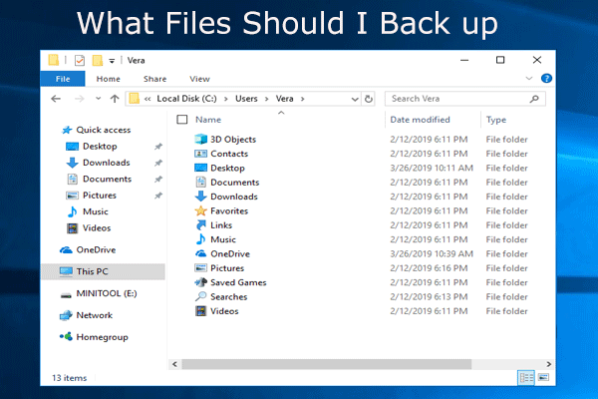Open the File menu tab

tap(63, 79)
